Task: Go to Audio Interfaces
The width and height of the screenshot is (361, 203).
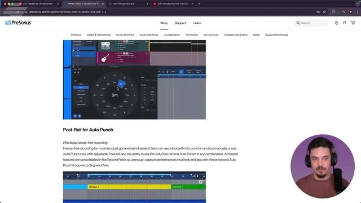Action: tap(149, 35)
